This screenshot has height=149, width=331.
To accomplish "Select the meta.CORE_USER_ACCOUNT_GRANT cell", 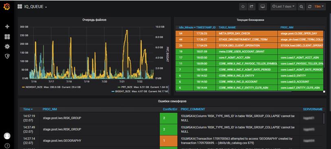I will (247, 51).
